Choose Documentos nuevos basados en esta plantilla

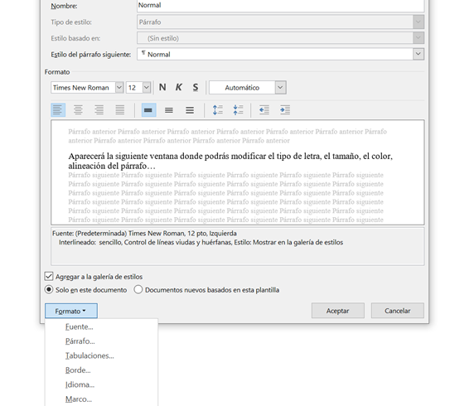coord(138,289)
